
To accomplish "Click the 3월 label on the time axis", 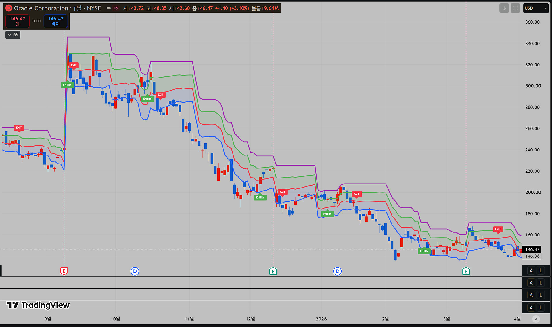I will 446,319.
